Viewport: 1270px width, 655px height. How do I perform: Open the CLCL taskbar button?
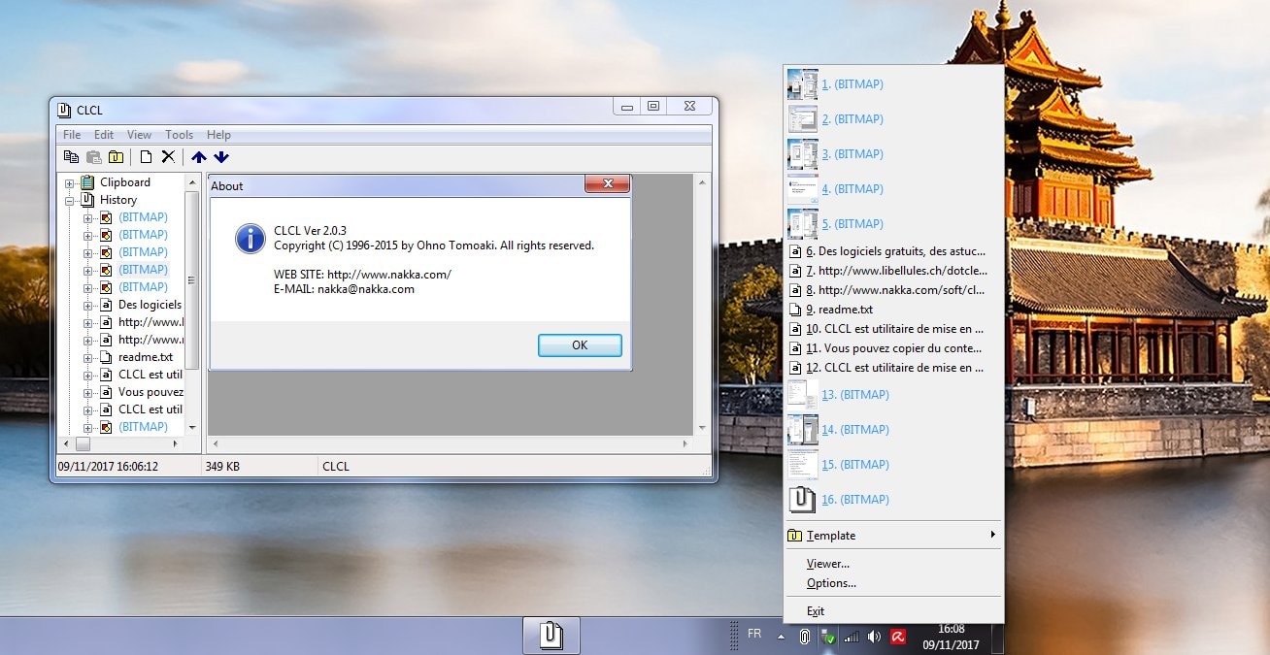pyautogui.click(x=551, y=636)
